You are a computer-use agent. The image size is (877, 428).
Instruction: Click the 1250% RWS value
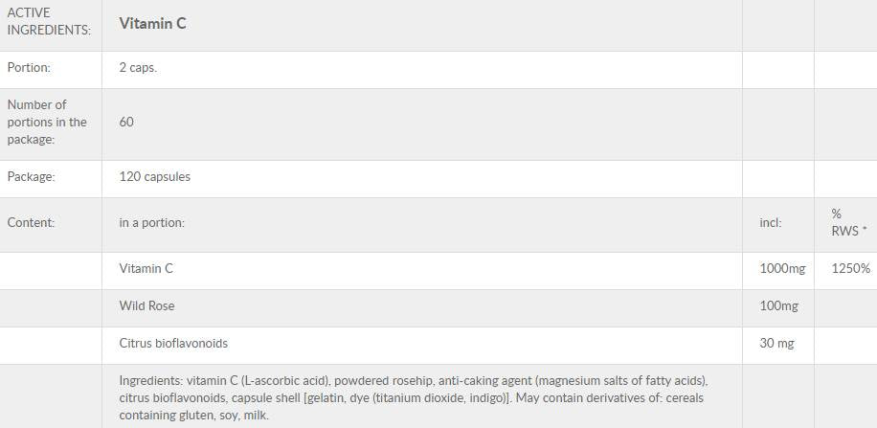[850, 269]
